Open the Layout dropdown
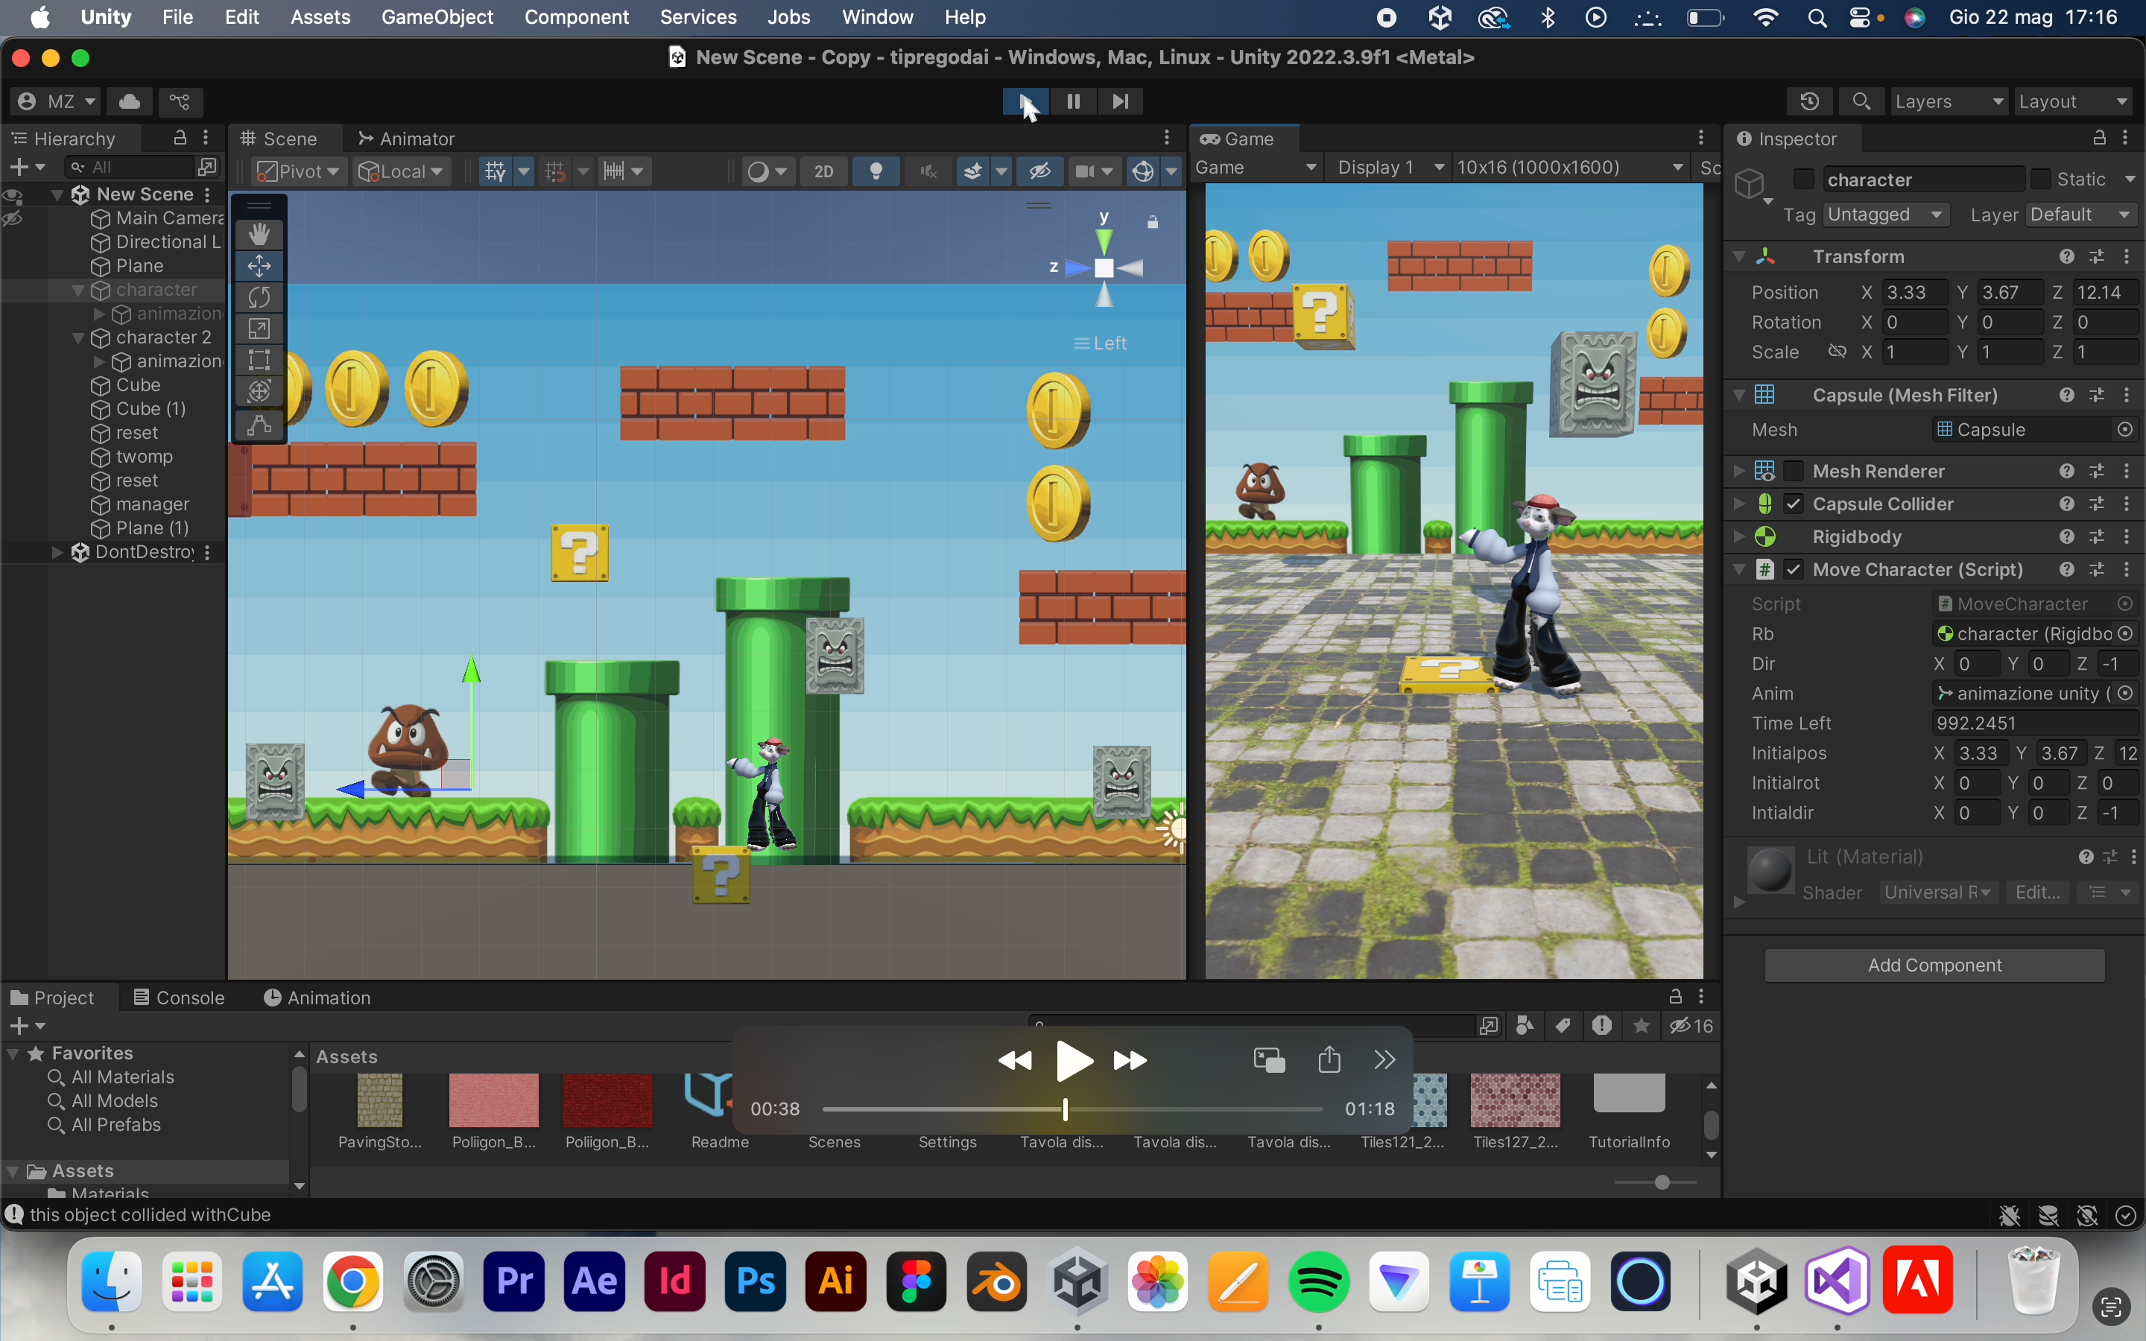This screenshot has height=1341, width=2146. tap(2073, 101)
